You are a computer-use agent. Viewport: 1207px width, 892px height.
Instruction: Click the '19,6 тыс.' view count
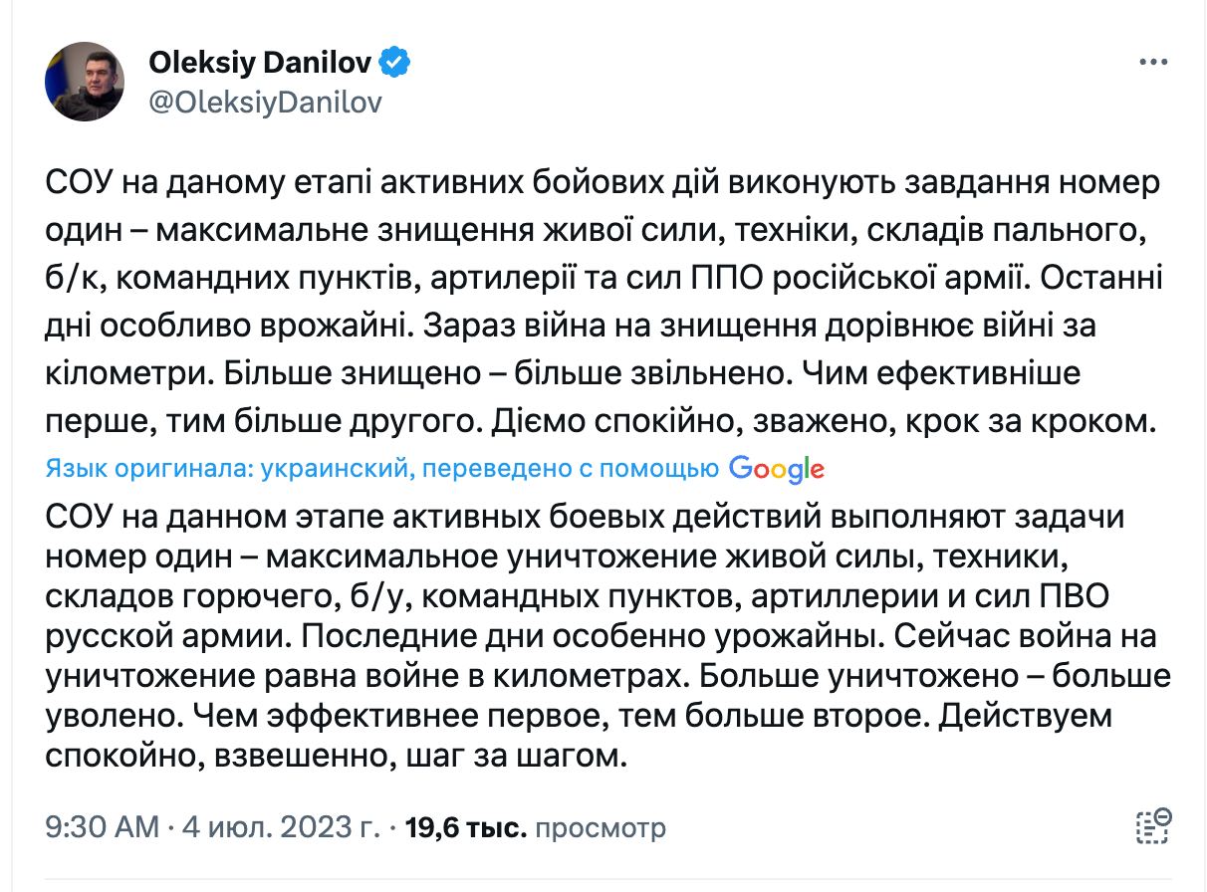466,826
